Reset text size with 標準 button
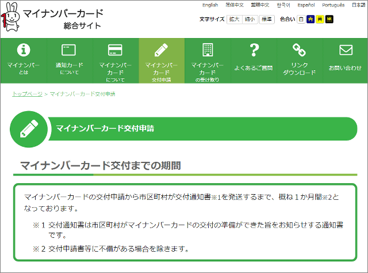This screenshot has width=368, height=273. (266, 19)
